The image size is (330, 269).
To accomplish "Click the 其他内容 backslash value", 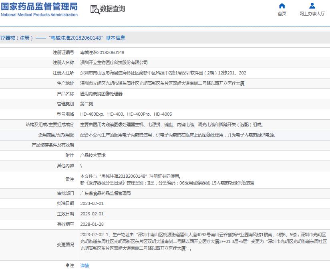I will pyautogui.click(x=81, y=166).
